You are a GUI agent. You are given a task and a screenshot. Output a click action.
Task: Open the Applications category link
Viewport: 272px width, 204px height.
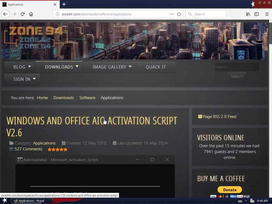(x=44, y=143)
